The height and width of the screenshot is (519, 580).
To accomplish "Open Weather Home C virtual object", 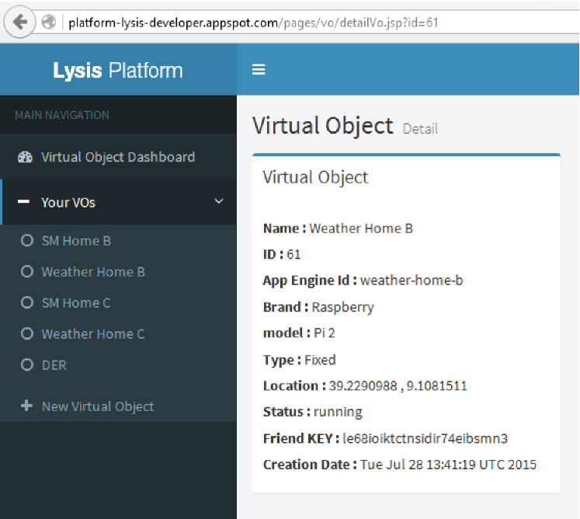I will tap(93, 334).
